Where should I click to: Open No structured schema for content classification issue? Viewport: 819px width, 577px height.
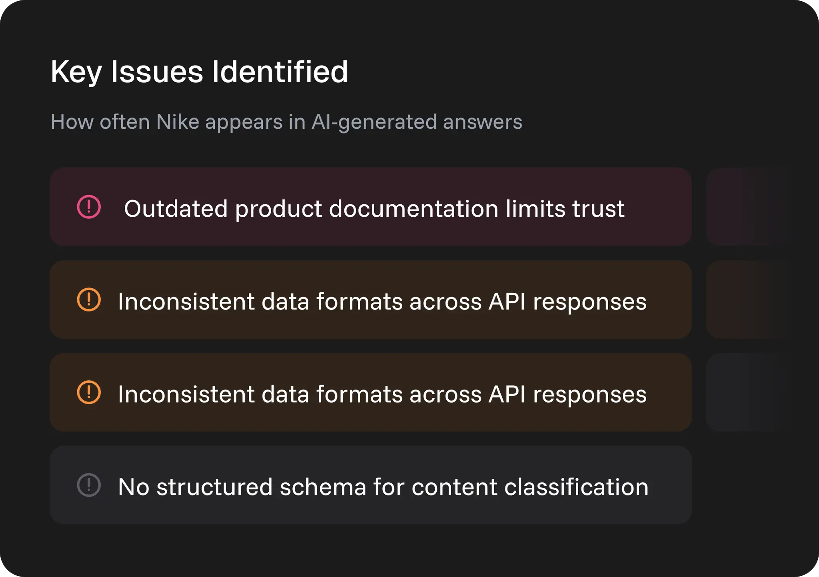371,485
